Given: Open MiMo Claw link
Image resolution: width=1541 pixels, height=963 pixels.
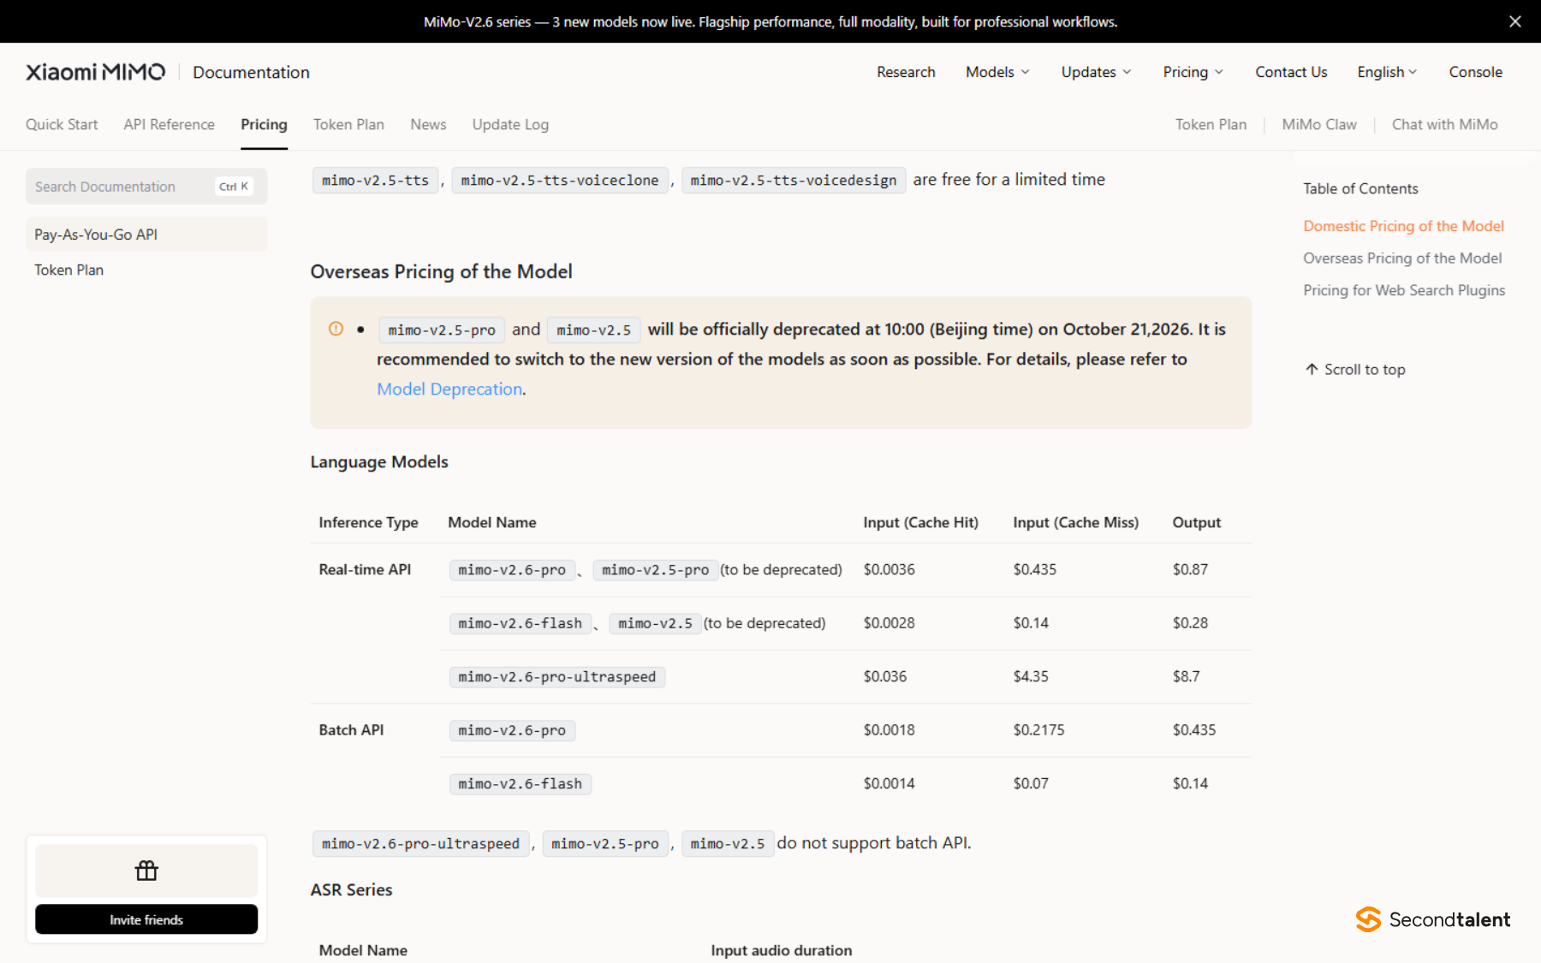Looking at the screenshot, I should [1319, 124].
